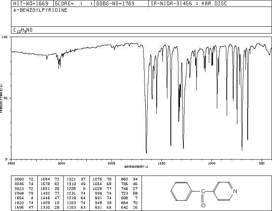
Task: Select peak table entry 991
Action: [x=99, y=198]
